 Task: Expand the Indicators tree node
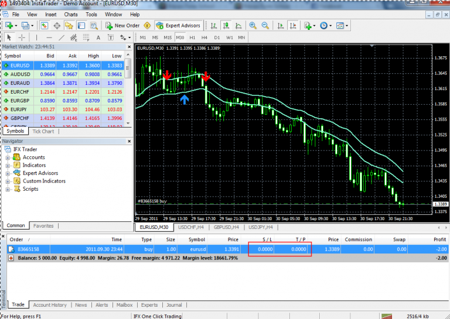click(x=8, y=165)
